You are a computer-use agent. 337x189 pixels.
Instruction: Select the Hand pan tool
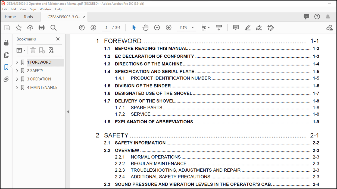point(145,27)
